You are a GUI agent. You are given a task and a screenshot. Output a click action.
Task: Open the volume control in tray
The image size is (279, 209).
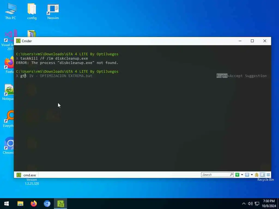click(x=250, y=204)
